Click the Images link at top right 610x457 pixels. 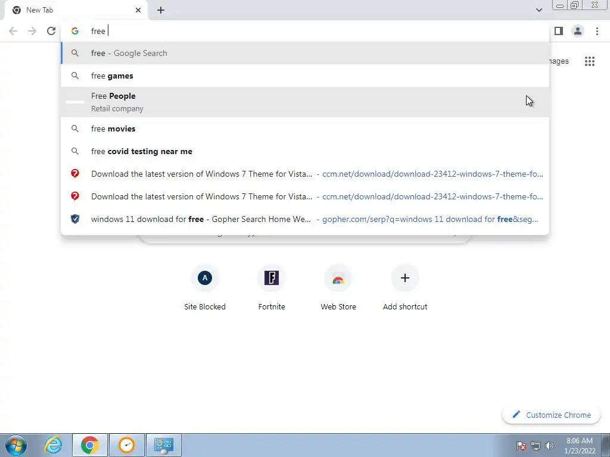coord(559,61)
